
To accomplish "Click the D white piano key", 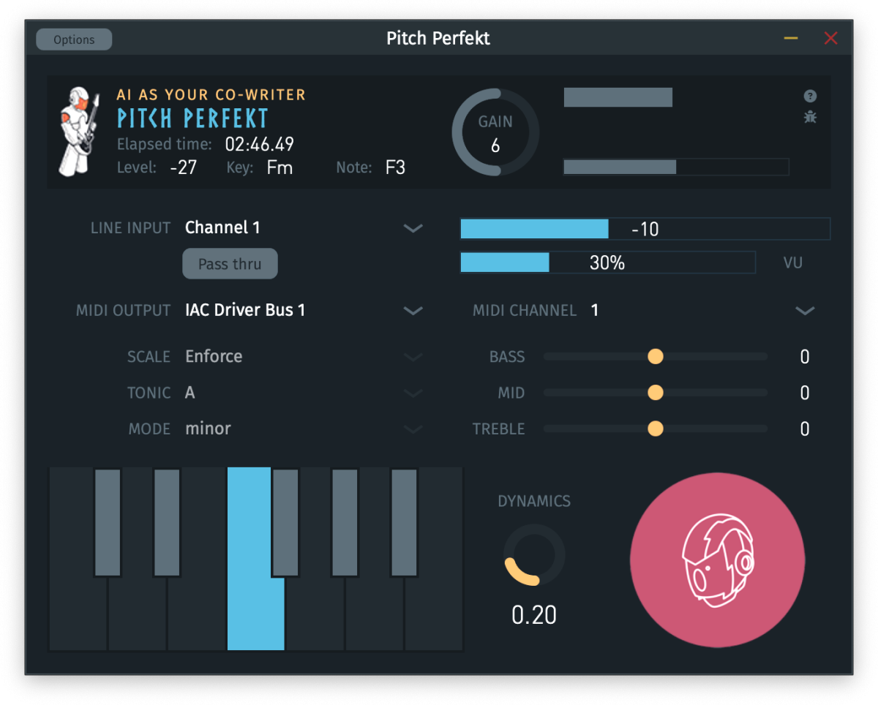I will pyautogui.click(x=137, y=614).
